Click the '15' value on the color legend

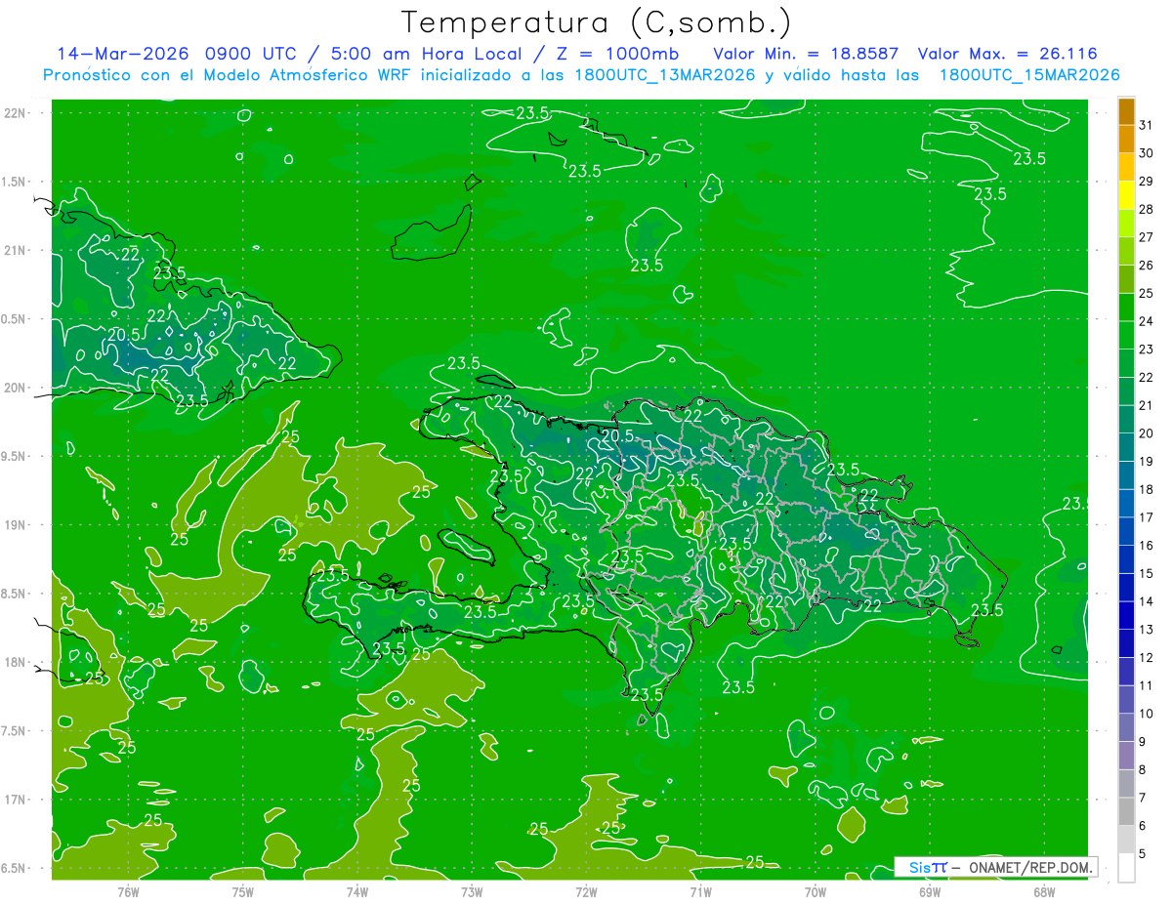(x=1147, y=574)
